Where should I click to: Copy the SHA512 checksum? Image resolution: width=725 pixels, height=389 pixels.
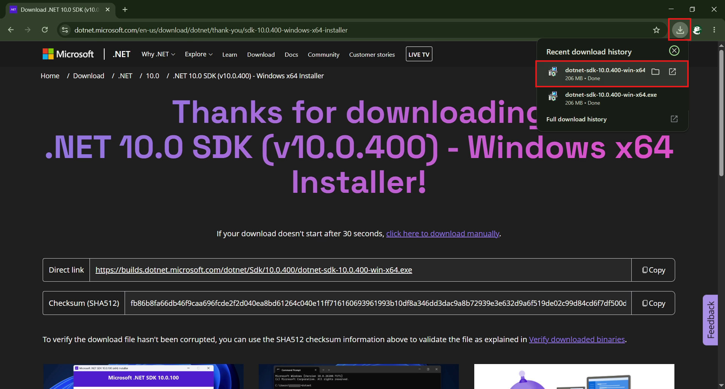[653, 303]
